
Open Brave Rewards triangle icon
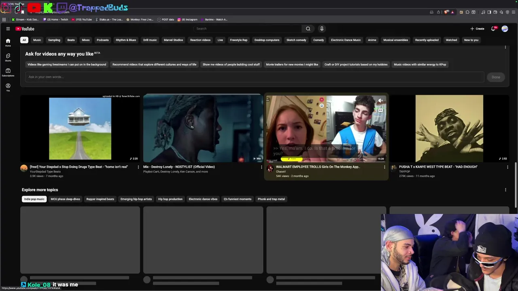[x=452, y=12]
